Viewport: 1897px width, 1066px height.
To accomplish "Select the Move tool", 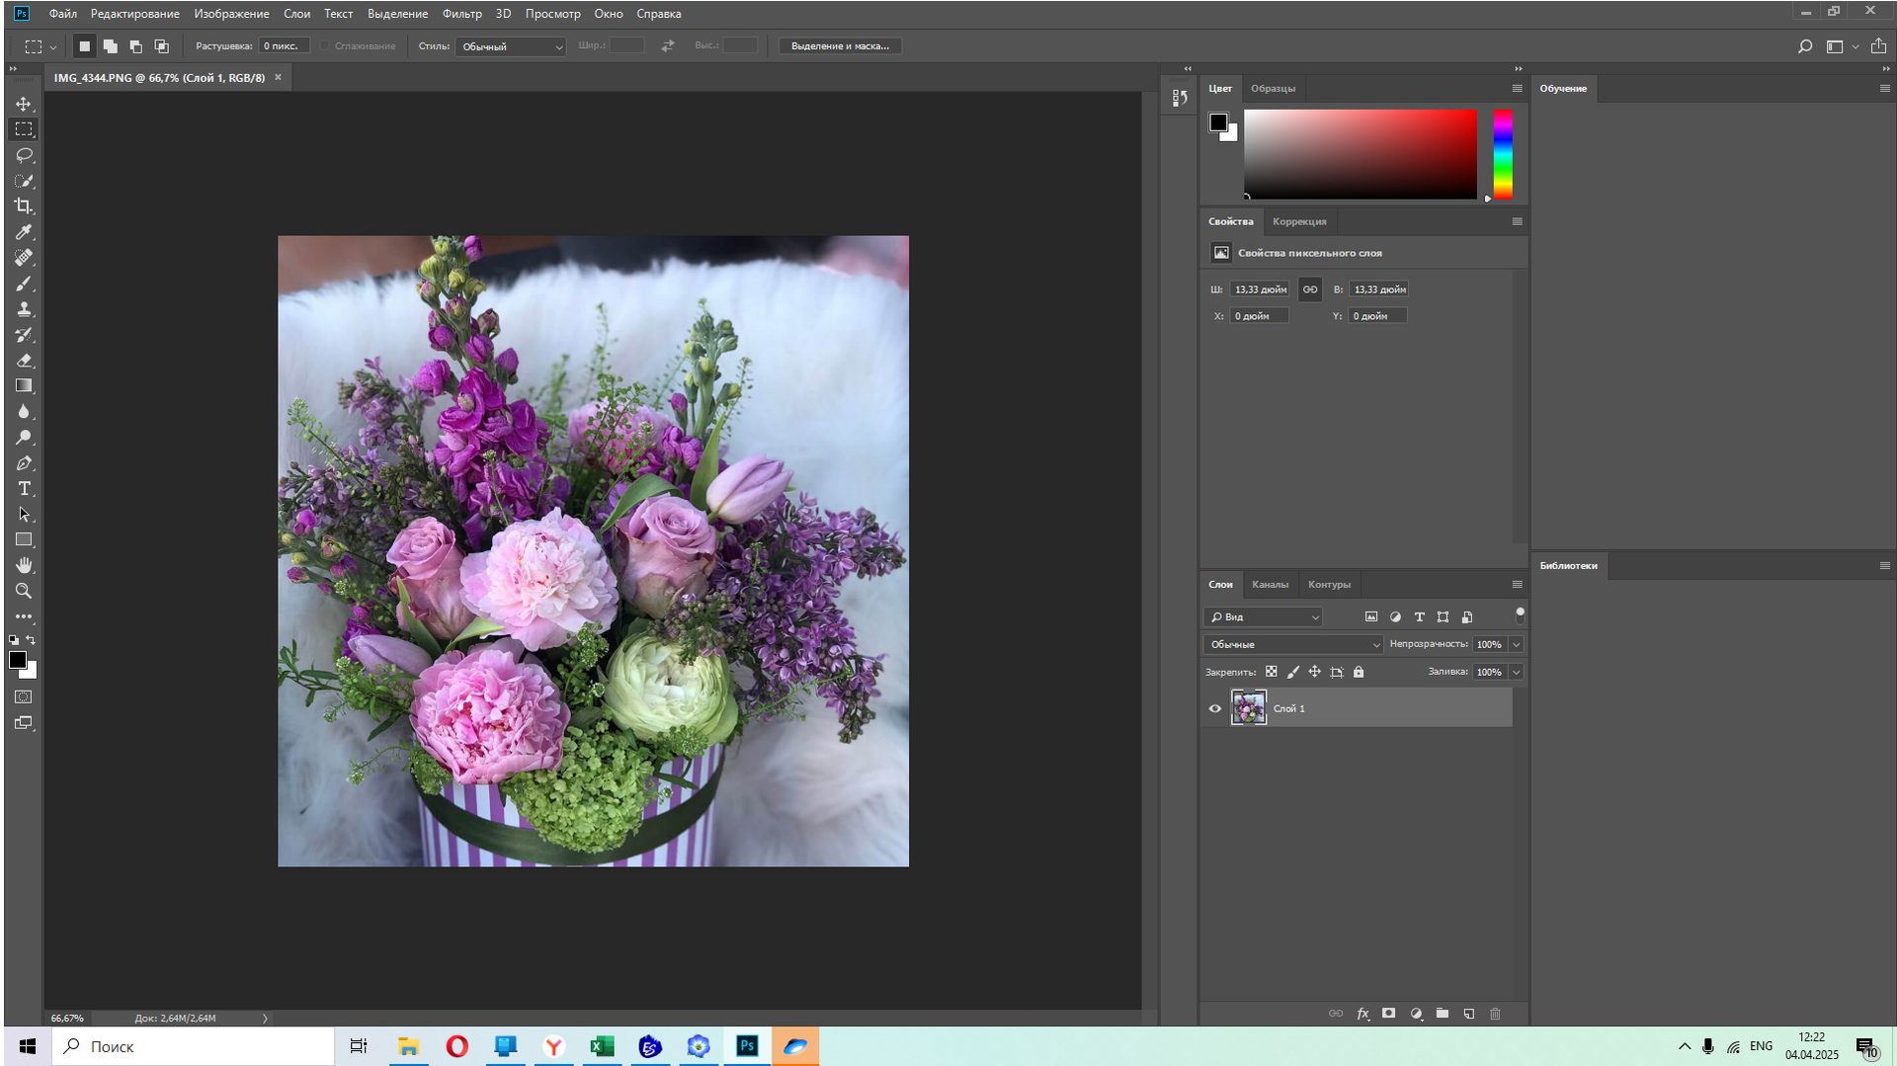I will 24,104.
